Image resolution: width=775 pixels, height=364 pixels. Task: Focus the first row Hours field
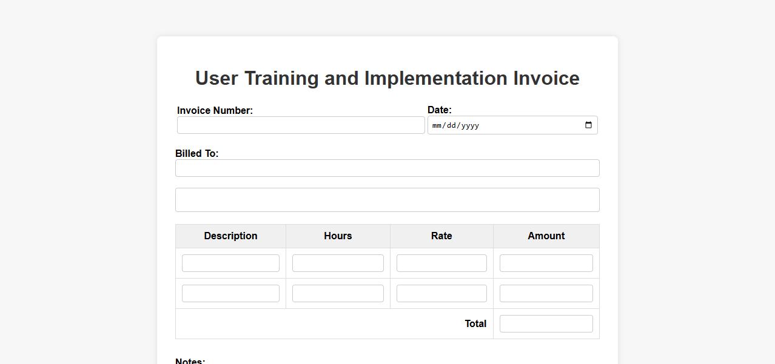click(338, 263)
